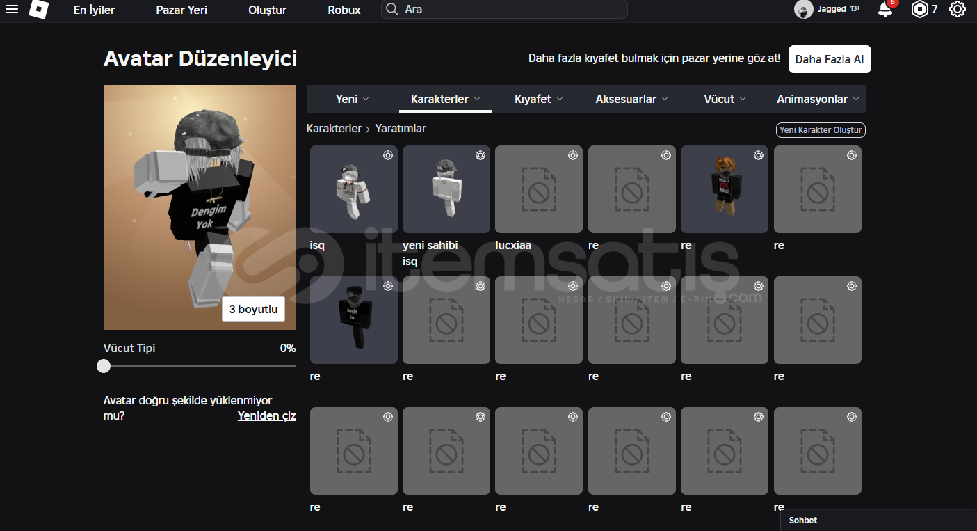Viewport: 977px width, 531px height.
Task: Click the large avatar preview image
Action: pos(200,207)
